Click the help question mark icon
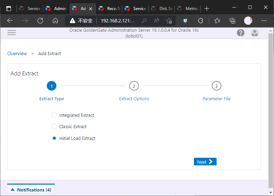 tap(241, 33)
